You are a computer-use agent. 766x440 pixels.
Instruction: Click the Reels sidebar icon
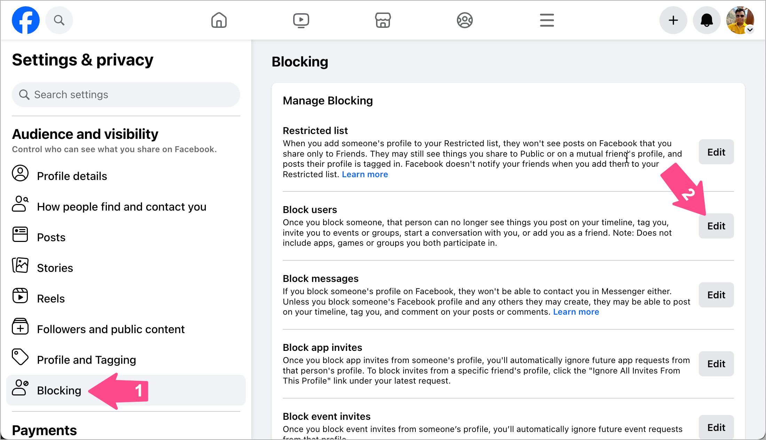20,296
